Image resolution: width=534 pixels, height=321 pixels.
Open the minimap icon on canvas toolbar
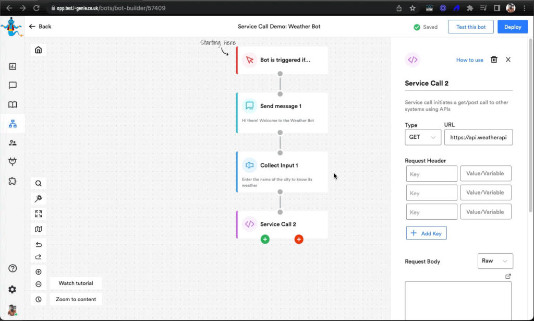(39, 229)
